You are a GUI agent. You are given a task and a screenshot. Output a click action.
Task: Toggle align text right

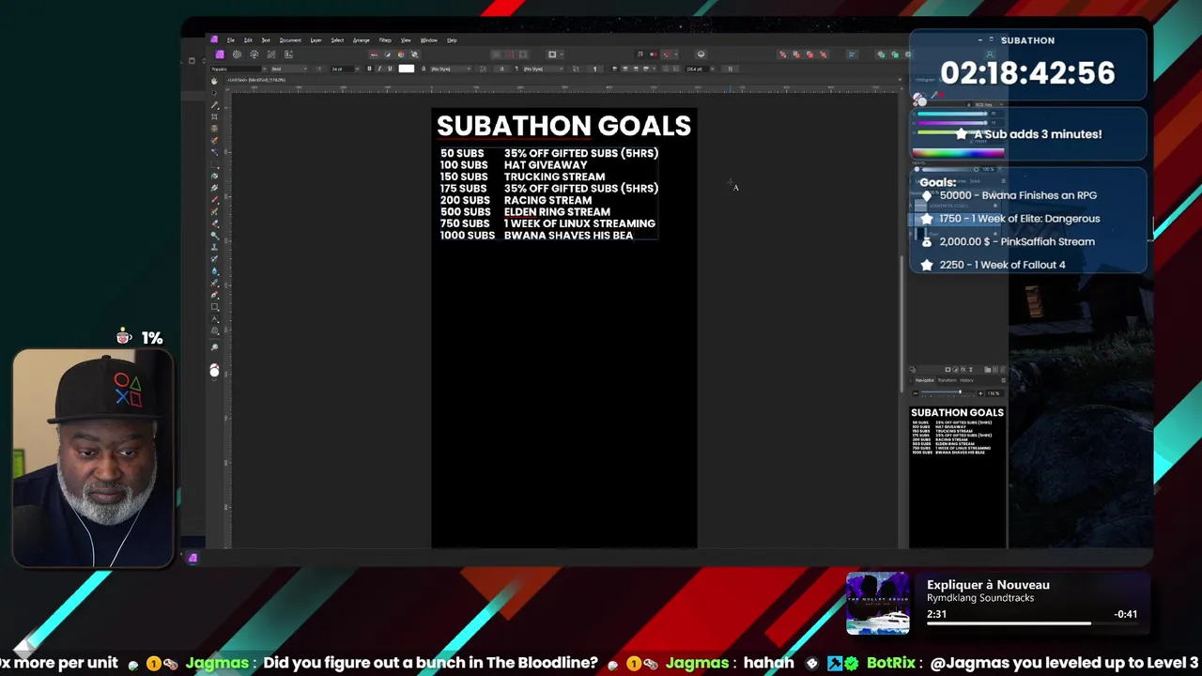point(635,69)
